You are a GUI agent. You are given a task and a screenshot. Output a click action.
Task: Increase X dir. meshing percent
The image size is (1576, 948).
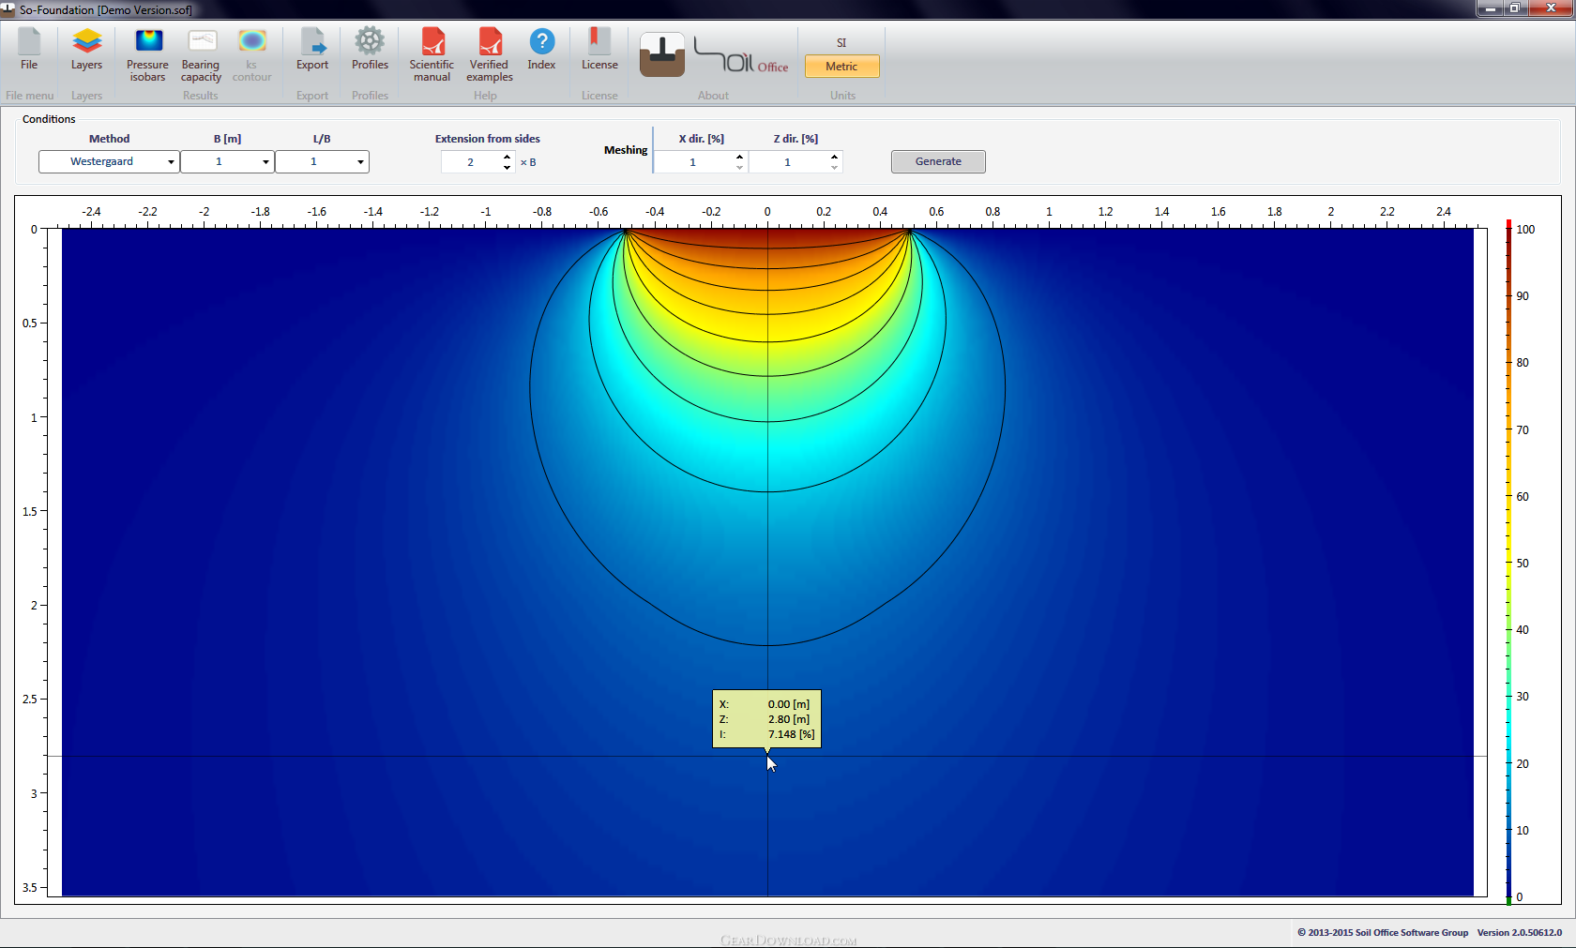pyautogui.click(x=740, y=157)
